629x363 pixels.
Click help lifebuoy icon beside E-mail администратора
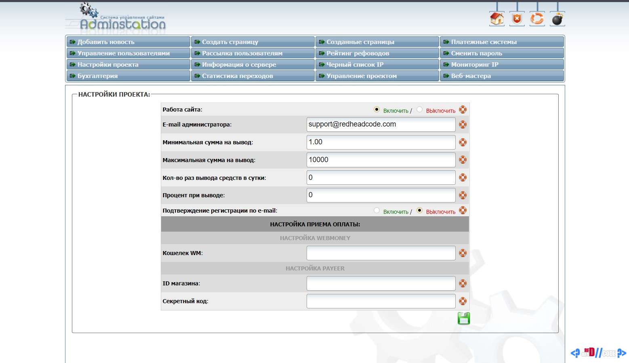[463, 125]
